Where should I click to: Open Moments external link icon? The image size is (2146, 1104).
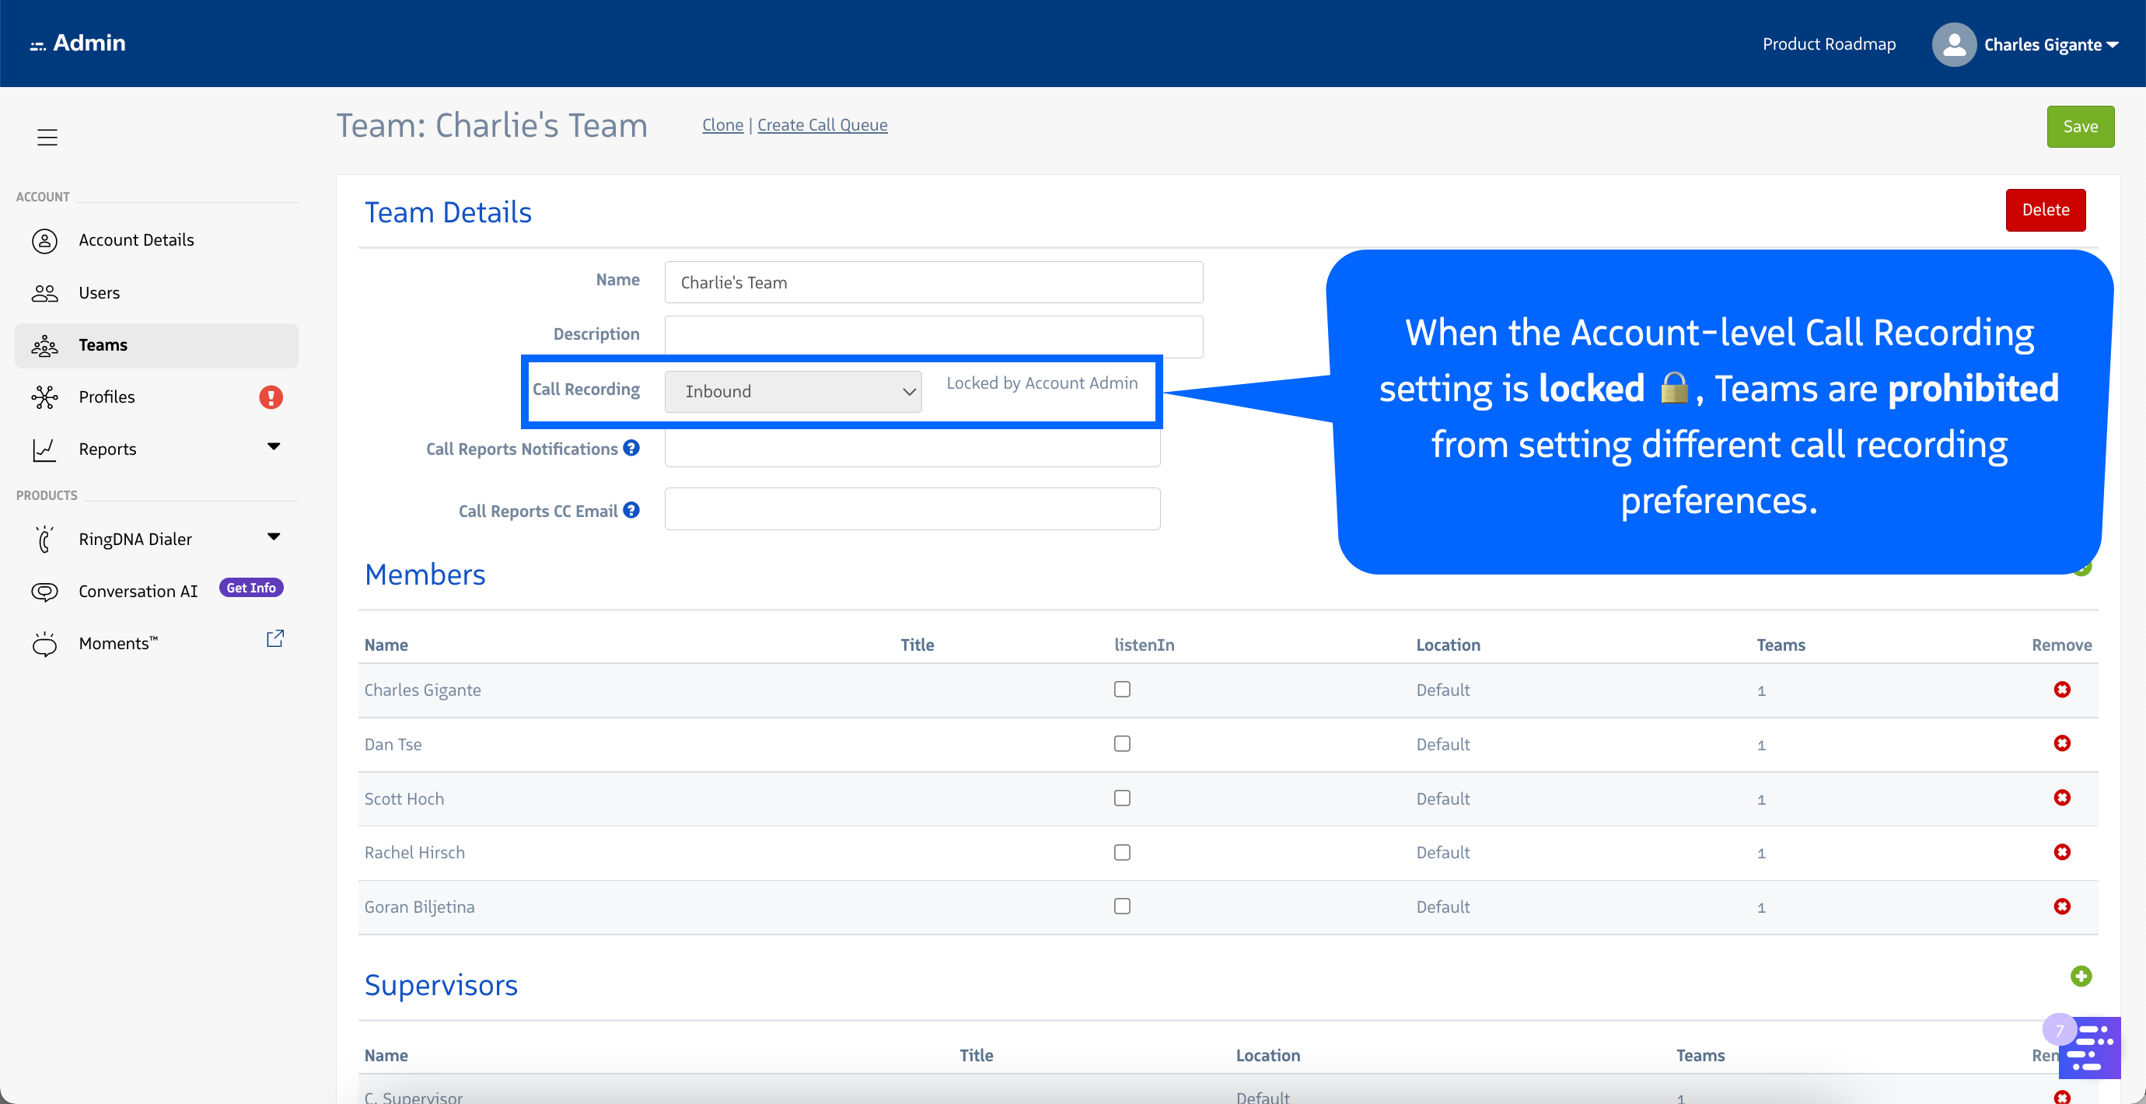(275, 639)
